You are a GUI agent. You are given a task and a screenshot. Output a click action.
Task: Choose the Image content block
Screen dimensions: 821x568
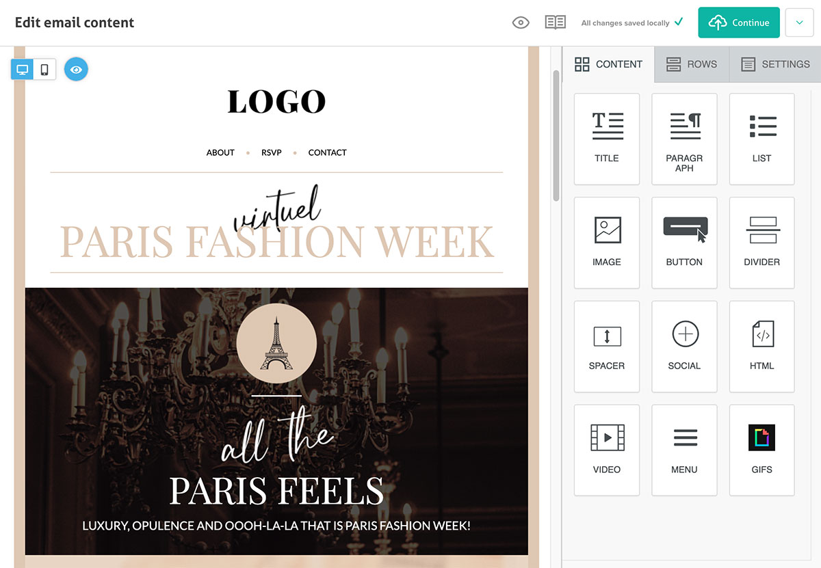[606, 243]
